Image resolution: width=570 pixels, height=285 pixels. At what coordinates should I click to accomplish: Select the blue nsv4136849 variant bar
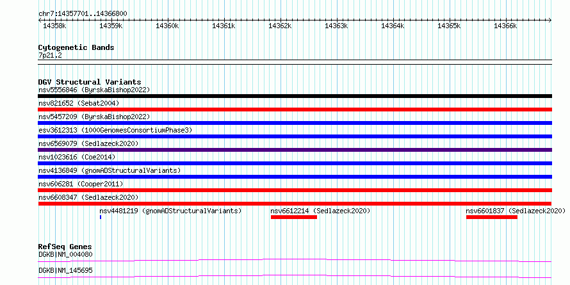point(295,177)
